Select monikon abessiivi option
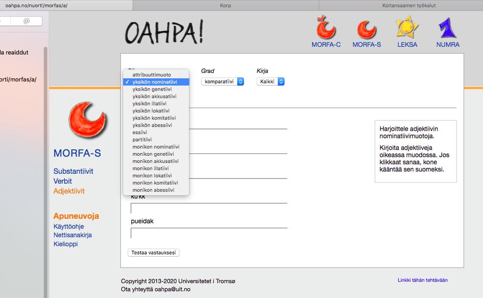The height and width of the screenshot is (298, 483). coord(156,190)
